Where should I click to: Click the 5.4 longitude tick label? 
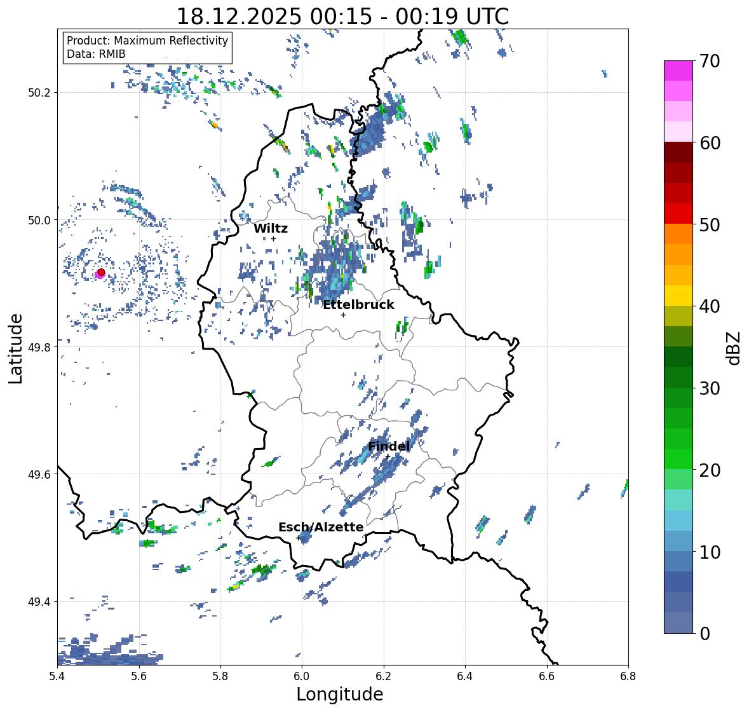[x=57, y=676]
